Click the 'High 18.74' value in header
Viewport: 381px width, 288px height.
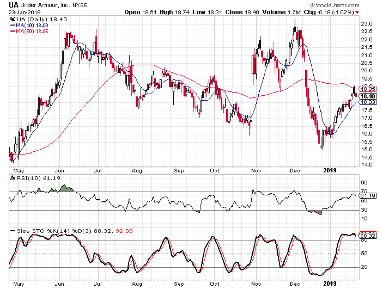click(175, 12)
